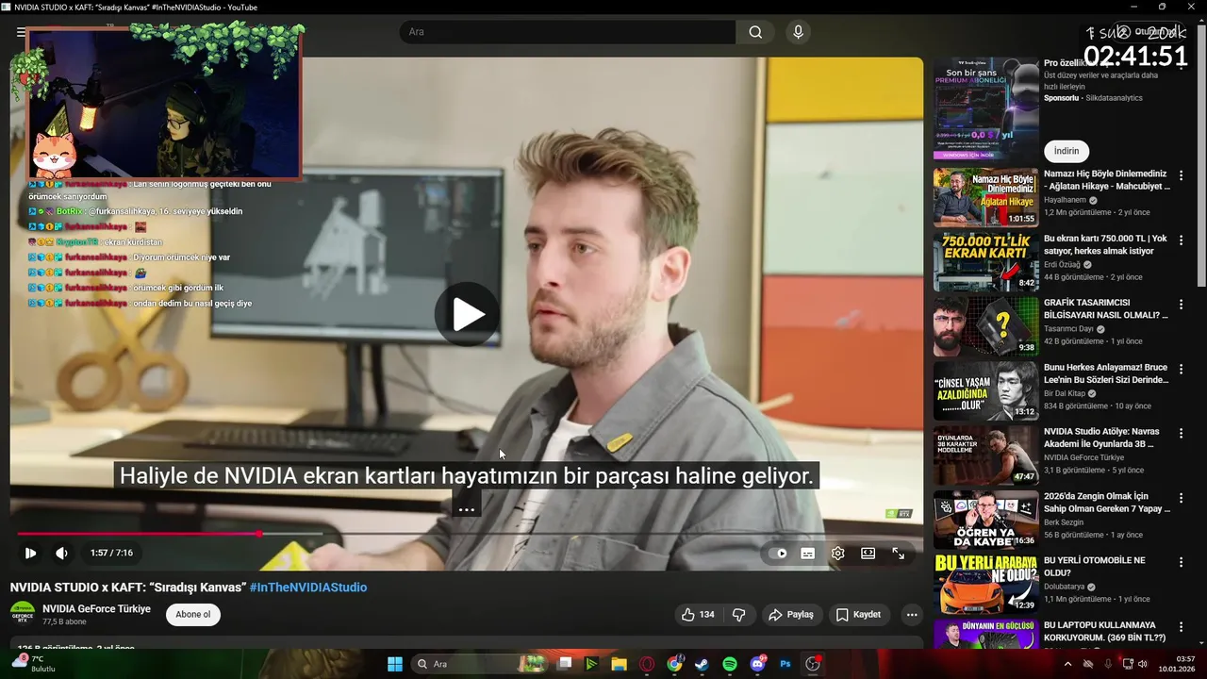The height and width of the screenshot is (679, 1207).
Task: Open the NVIDIA GeForce Türkiye channel avatar
Action: point(23,614)
